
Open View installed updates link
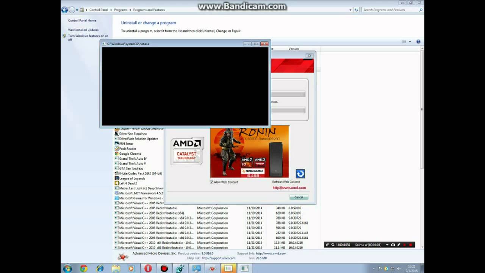point(83,30)
